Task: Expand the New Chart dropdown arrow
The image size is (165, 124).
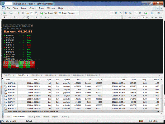Action: click(x=8, y=13)
